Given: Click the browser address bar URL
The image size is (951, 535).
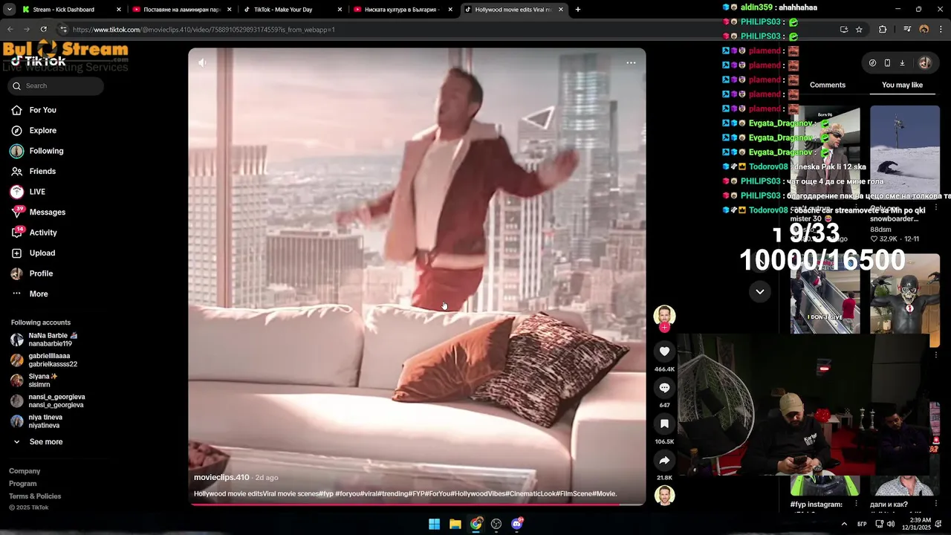Looking at the screenshot, I should (204, 30).
